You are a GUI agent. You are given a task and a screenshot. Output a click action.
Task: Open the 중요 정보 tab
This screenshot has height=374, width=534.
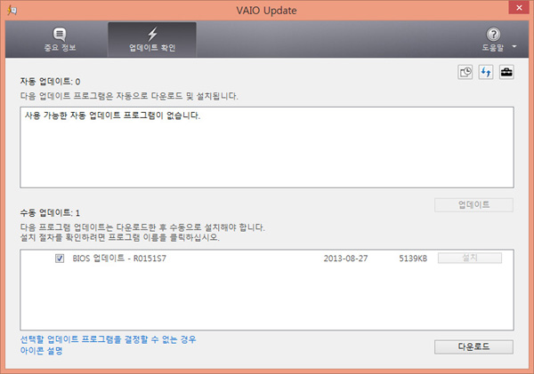(60, 39)
